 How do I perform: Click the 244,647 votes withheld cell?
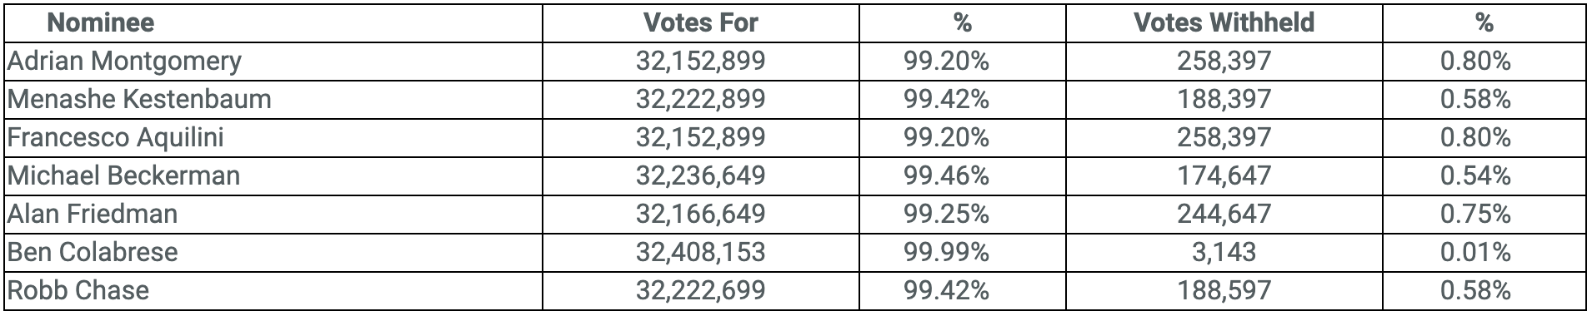[x=1224, y=214]
